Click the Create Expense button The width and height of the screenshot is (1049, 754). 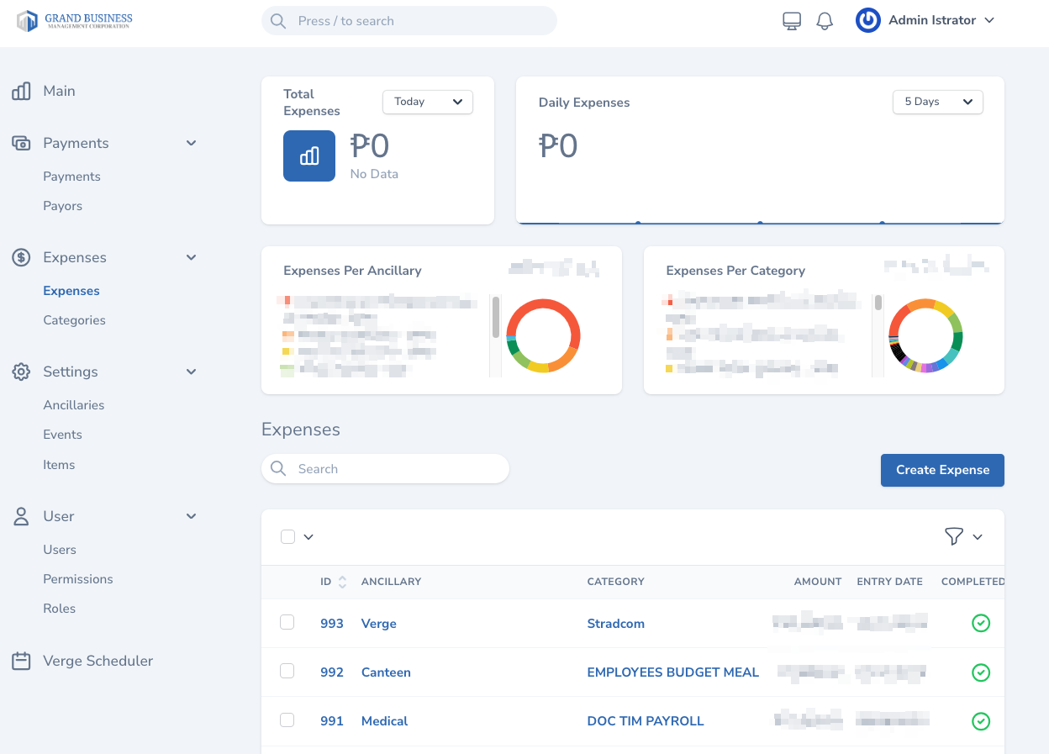pyautogui.click(x=941, y=470)
